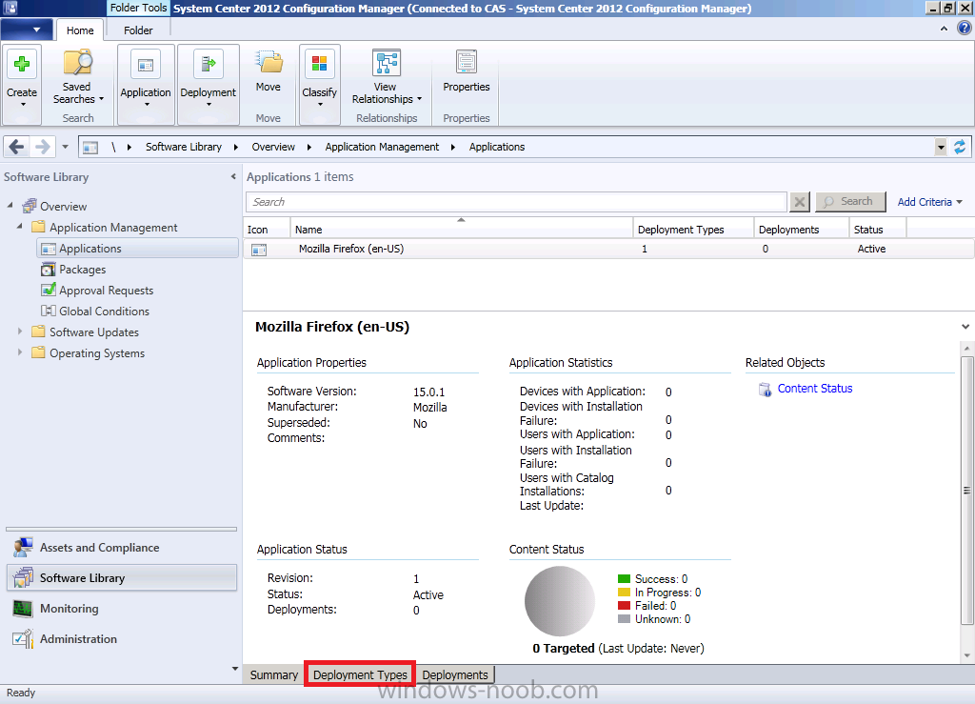The width and height of the screenshot is (975, 704).
Task: Expand the Software Updates tree node
Action: (19, 332)
